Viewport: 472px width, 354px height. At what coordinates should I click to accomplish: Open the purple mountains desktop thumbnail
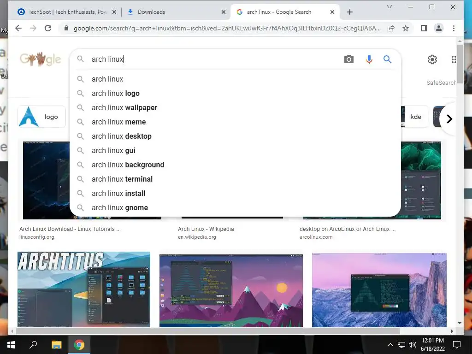pos(231,290)
